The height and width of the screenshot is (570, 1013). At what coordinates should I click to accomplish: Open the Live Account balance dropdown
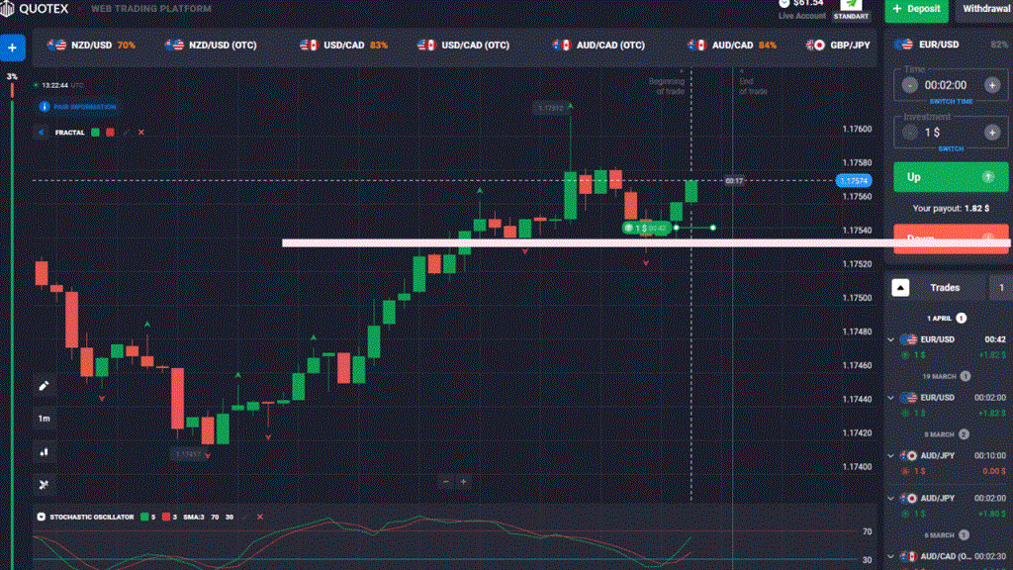click(x=801, y=9)
